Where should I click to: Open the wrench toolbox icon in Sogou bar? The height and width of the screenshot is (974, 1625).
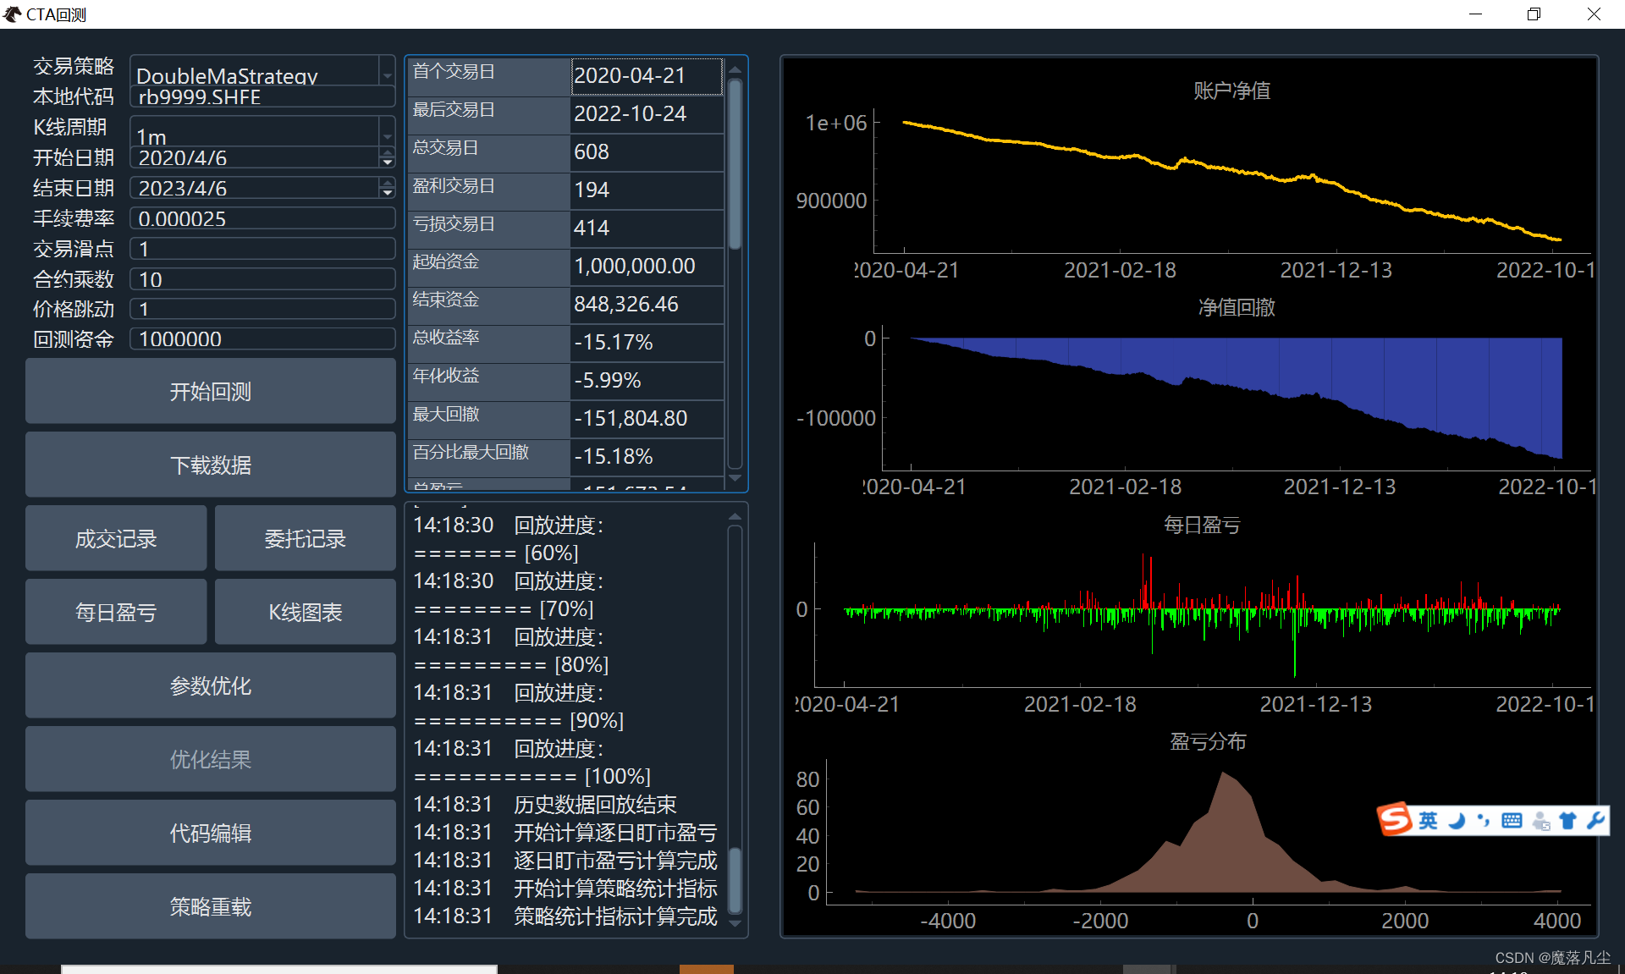1595,821
